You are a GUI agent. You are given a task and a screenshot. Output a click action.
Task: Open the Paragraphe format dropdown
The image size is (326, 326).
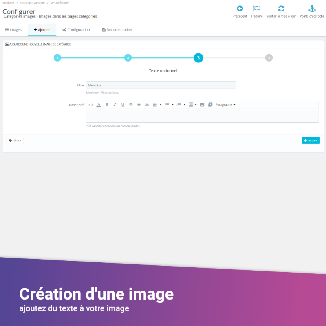pyautogui.click(x=225, y=105)
